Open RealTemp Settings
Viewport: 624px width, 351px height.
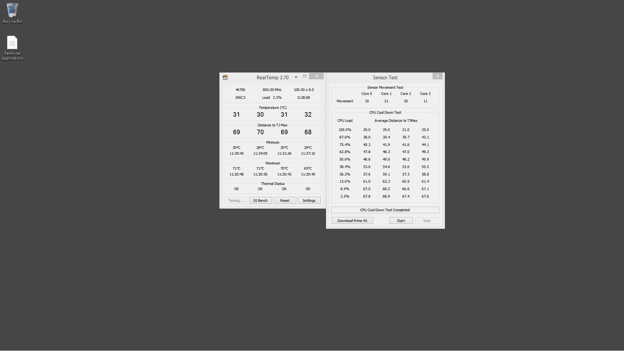point(309,200)
